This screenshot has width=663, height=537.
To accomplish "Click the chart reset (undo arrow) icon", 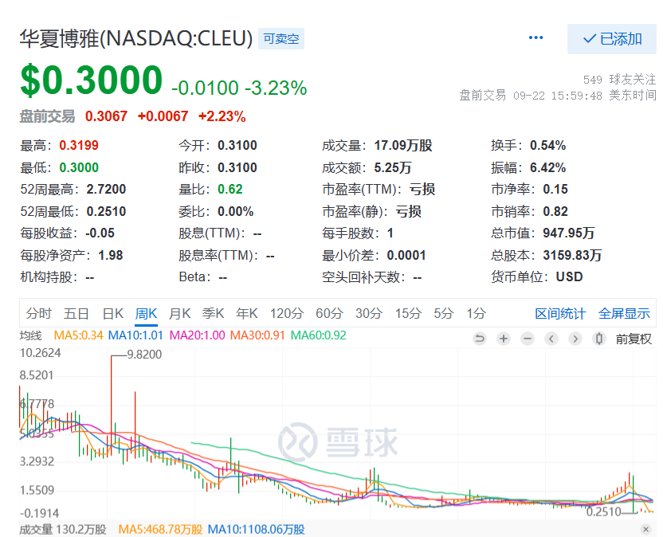I will pyautogui.click(x=480, y=339).
